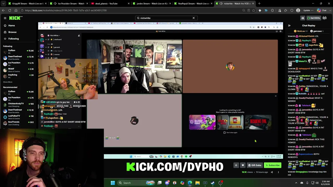The height and width of the screenshot is (187, 333).
Task: Open the VOD more options menu
Action: (x=278, y=172)
